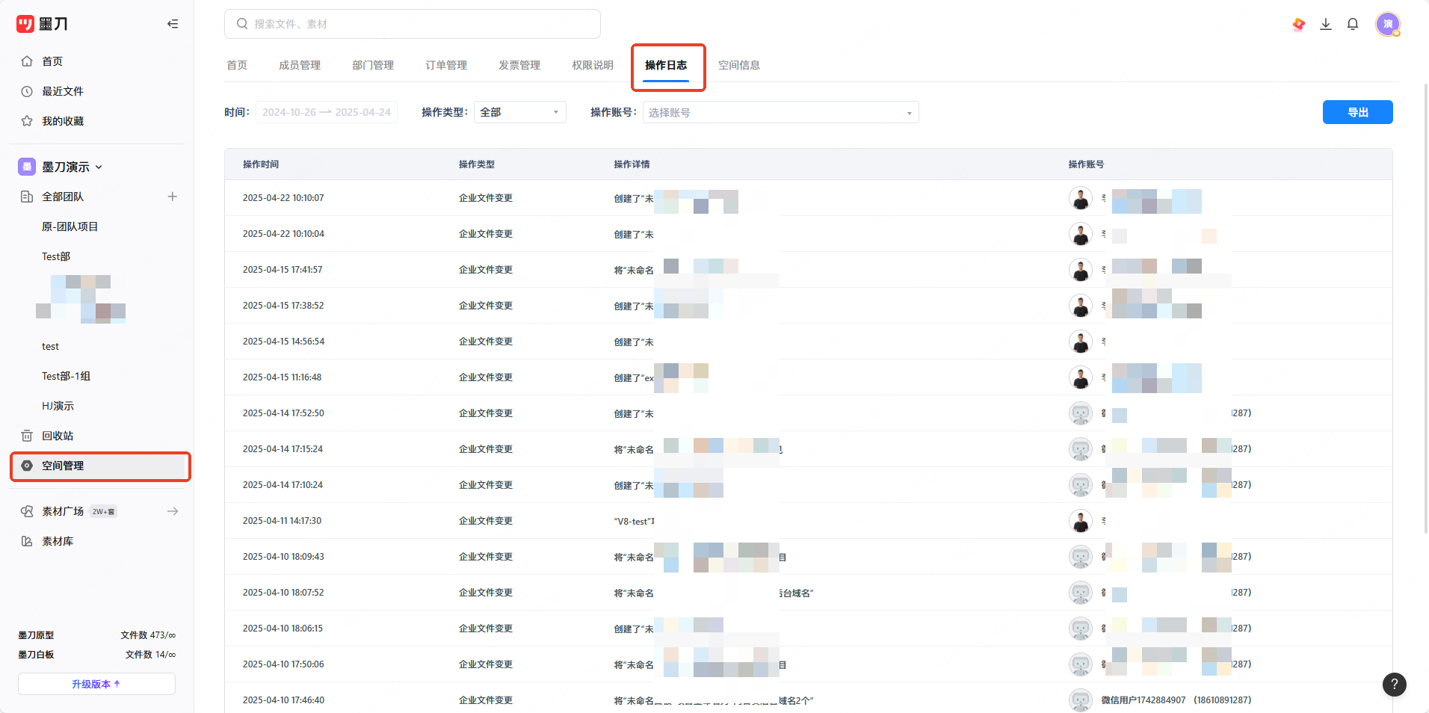
Task: Open the 回收站 trash icon
Action: tap(27, 436)
